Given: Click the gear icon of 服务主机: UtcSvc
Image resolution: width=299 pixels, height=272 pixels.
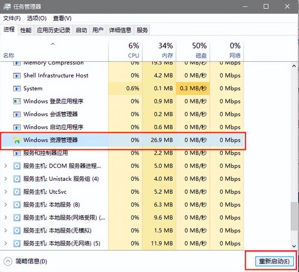Looking at the screenshot, I should (x=17, y=192).
